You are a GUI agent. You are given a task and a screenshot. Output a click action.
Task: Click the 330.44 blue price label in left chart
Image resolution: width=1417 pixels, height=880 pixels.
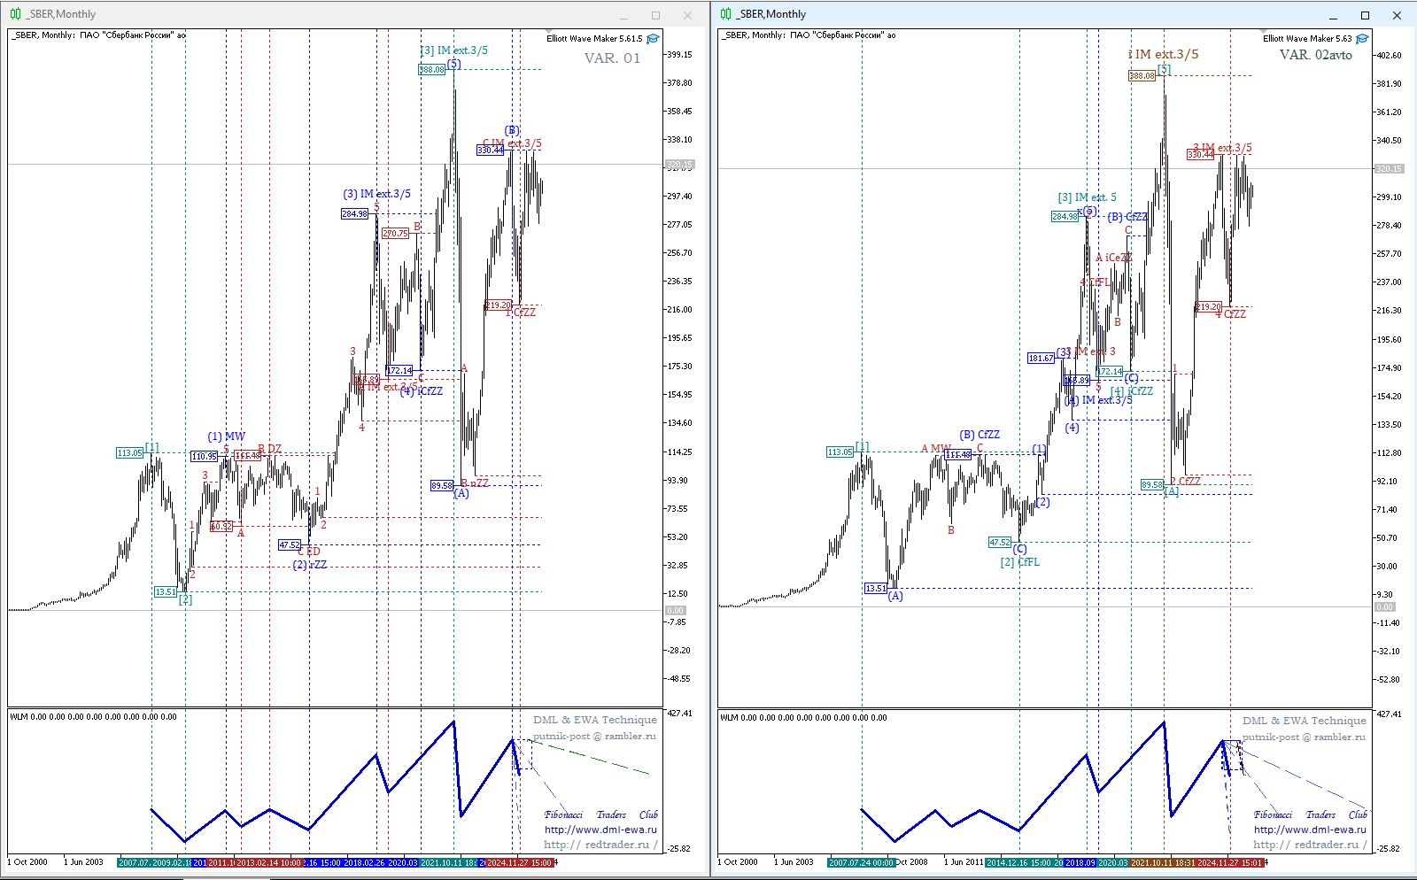490,151
